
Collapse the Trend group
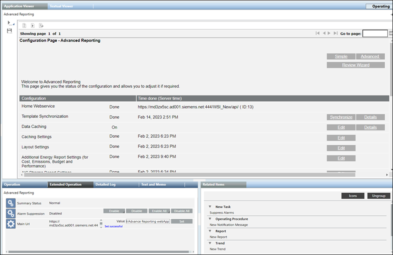pos(210,243)
